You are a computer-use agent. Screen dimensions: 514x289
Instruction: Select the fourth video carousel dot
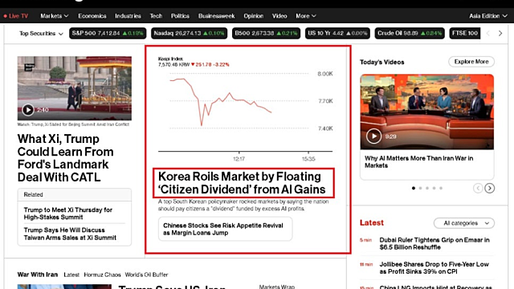tap(434, 188)
